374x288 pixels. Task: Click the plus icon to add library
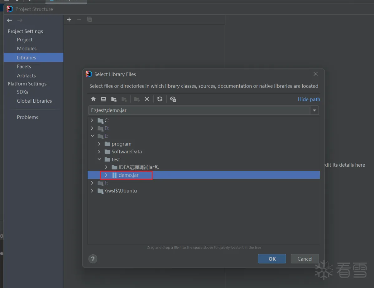(x=69, y=20)
